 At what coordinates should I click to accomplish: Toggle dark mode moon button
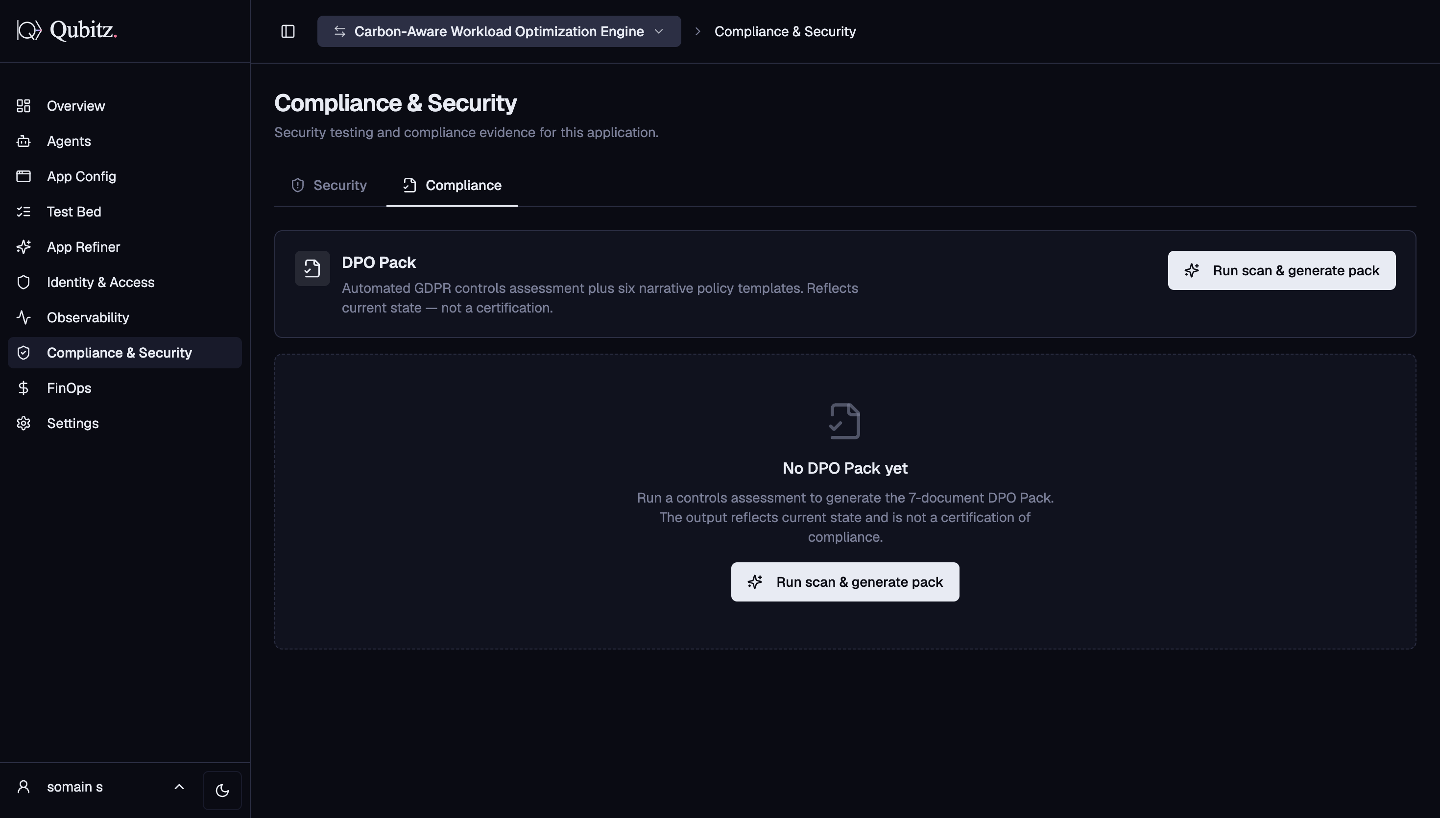click(x=222, y=791)
